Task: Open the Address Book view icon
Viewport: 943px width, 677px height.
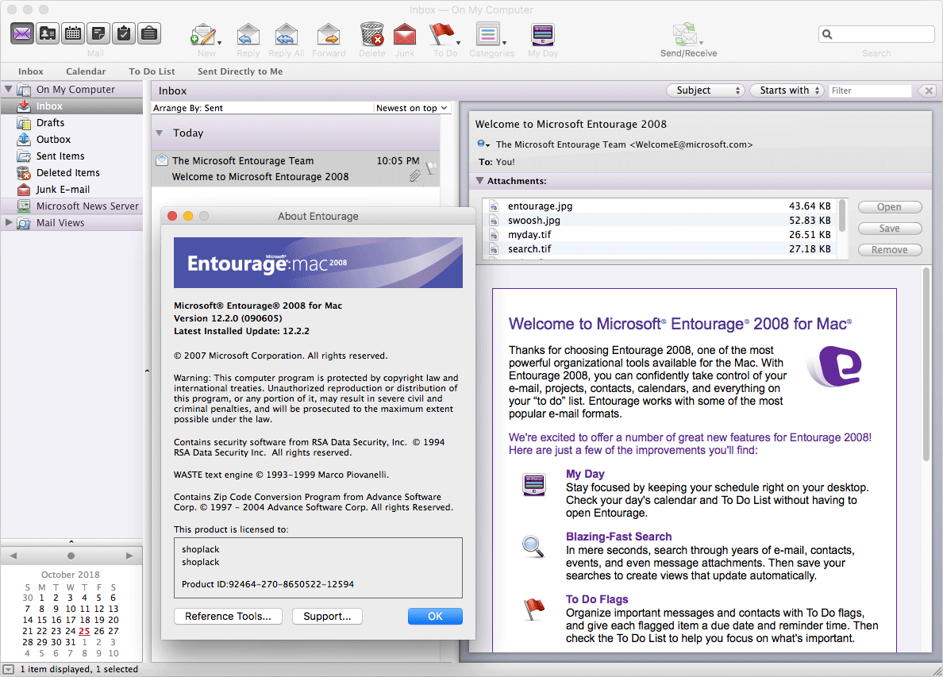Action: 48,33
